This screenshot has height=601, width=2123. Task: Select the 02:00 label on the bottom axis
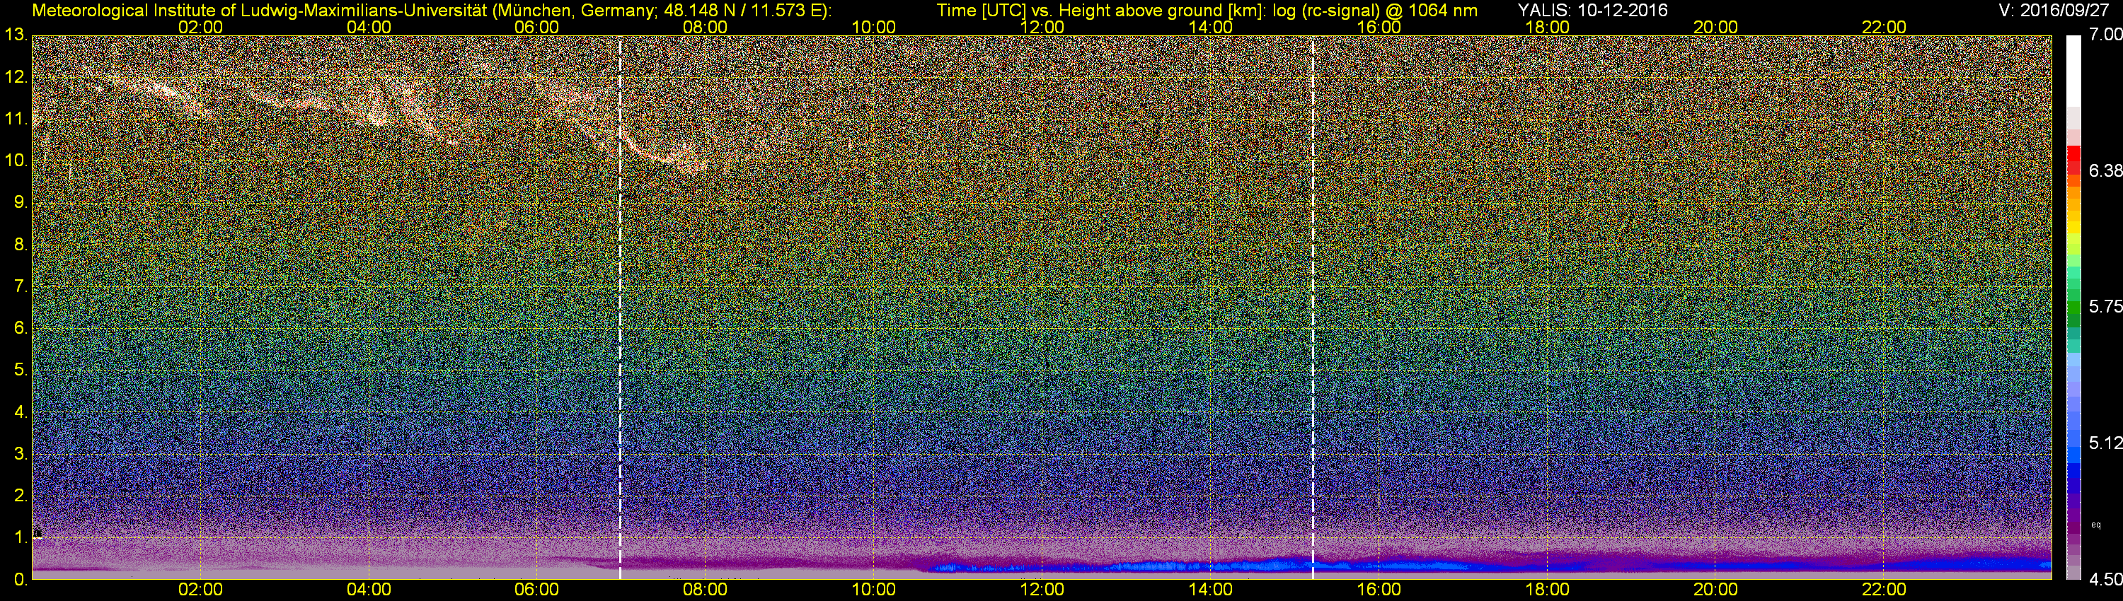(200, 590)
